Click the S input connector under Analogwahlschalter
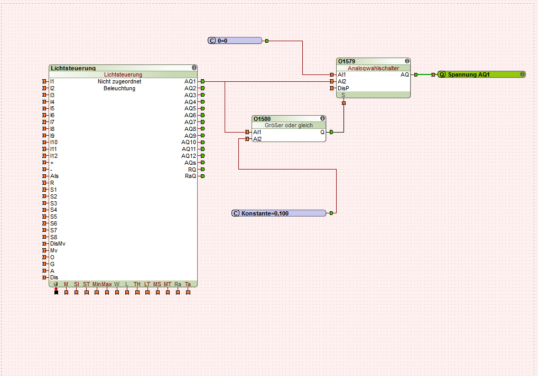 (x=344, y=103)
